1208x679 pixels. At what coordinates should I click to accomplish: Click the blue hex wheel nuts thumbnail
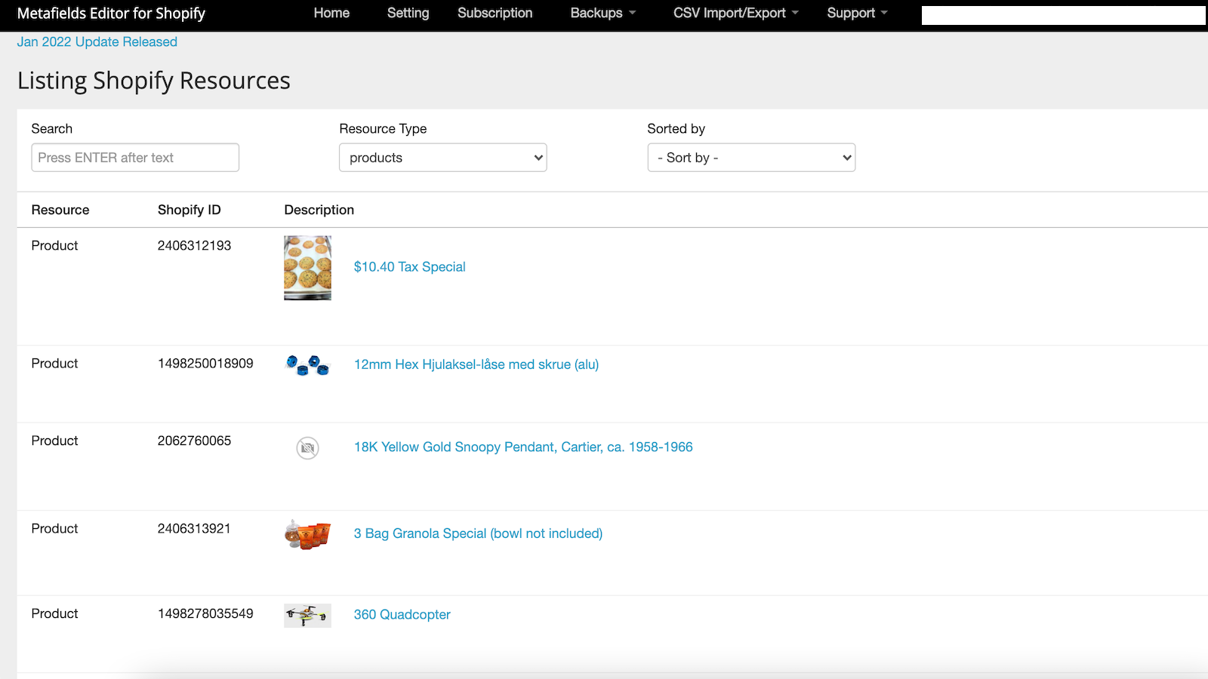(x=307, y=365)
